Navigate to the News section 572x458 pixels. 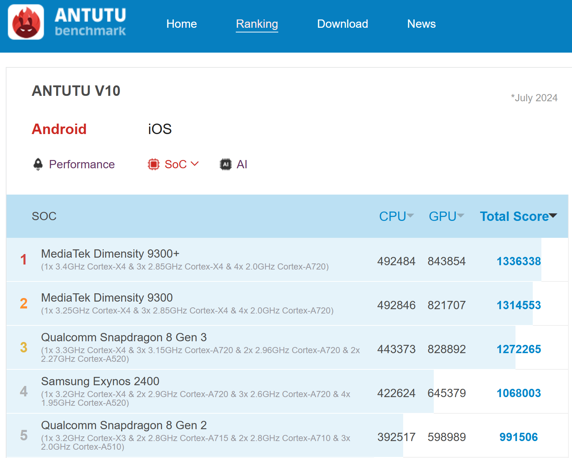(421, 24)
